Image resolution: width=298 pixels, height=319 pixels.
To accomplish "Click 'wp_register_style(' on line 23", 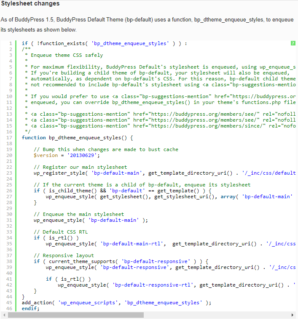I will (61, 173).
